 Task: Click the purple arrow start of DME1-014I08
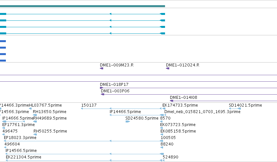[x=172, y=101]
